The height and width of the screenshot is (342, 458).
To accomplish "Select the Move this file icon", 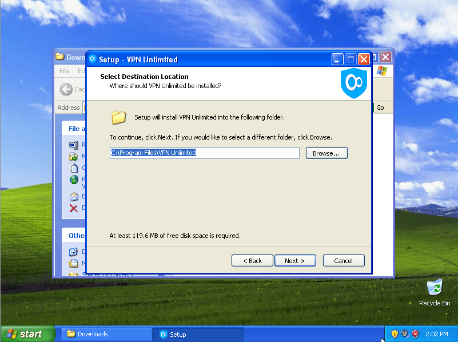I will click(x=74, y=157).
